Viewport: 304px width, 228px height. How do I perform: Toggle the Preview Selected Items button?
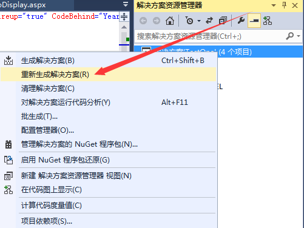(254, 21)
